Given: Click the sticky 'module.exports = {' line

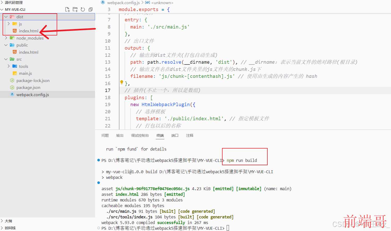Looking at the screenshot, I should tap(144, 10).
